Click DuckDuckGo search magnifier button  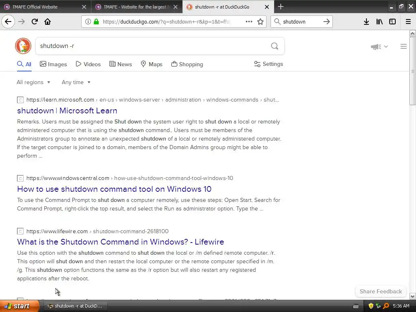point(275,46)
